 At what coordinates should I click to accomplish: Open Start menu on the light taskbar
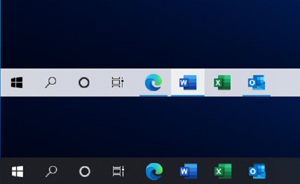point(17,82)
